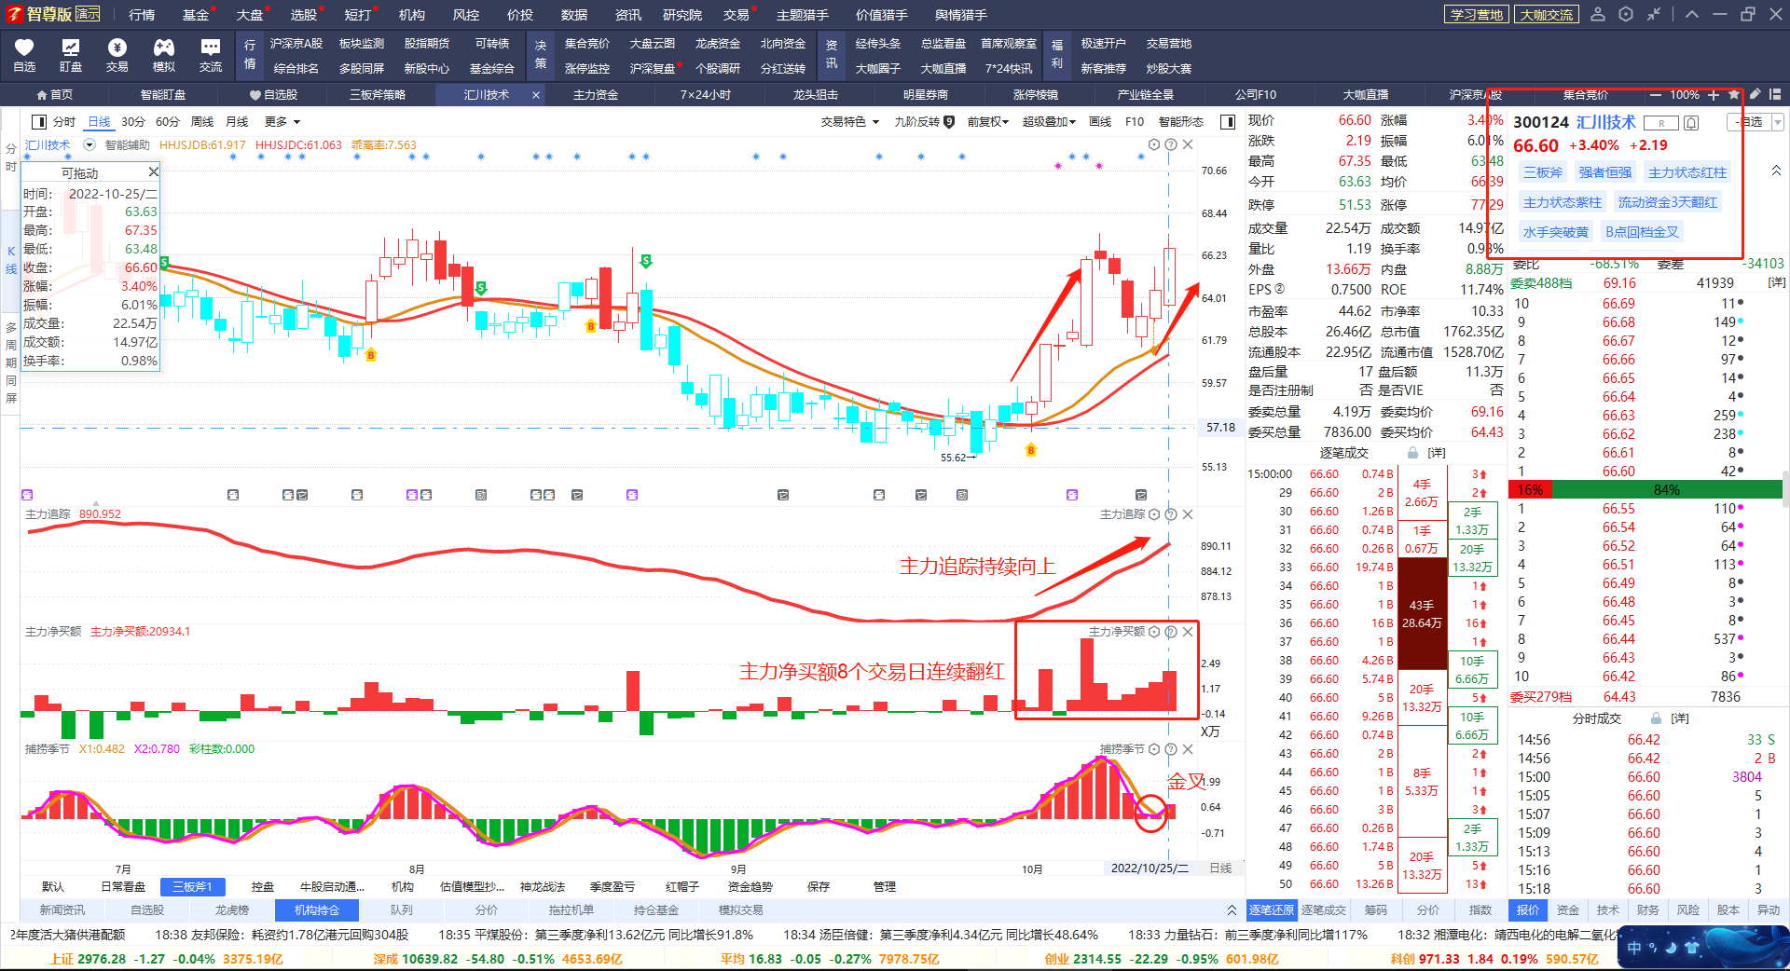This screenshot has height=971, width=1790.
Task: Click the 84% green buy ratio bar
Action: pos(1667,489)
